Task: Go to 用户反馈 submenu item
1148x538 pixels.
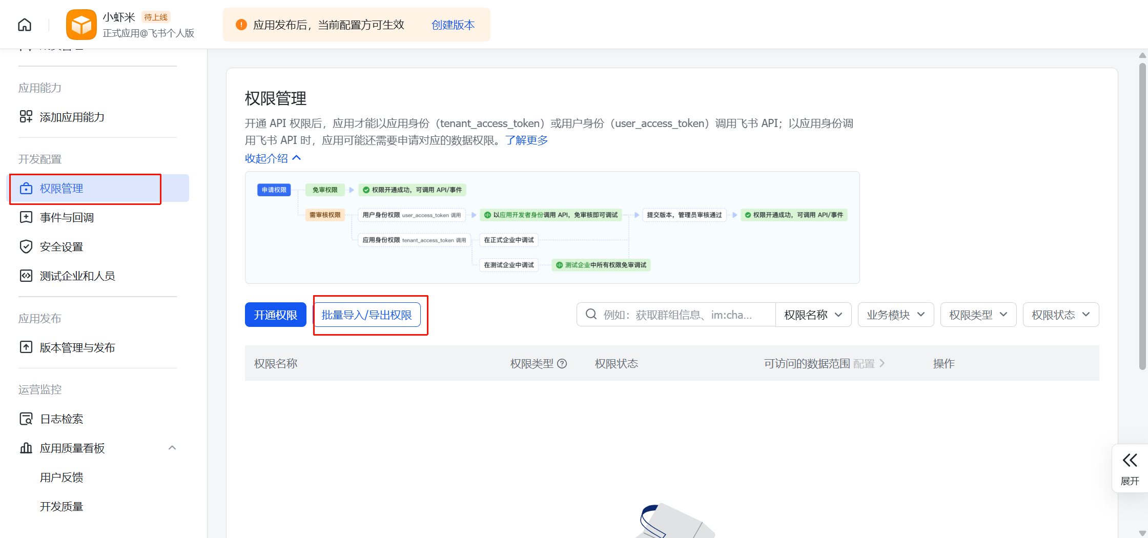Action: point(61,477)
